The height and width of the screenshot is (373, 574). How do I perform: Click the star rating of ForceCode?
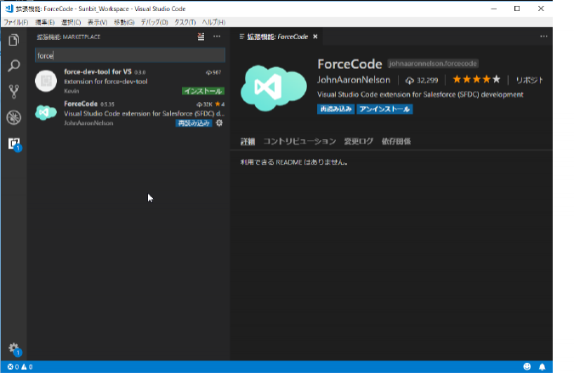click(x=476, y=79)
